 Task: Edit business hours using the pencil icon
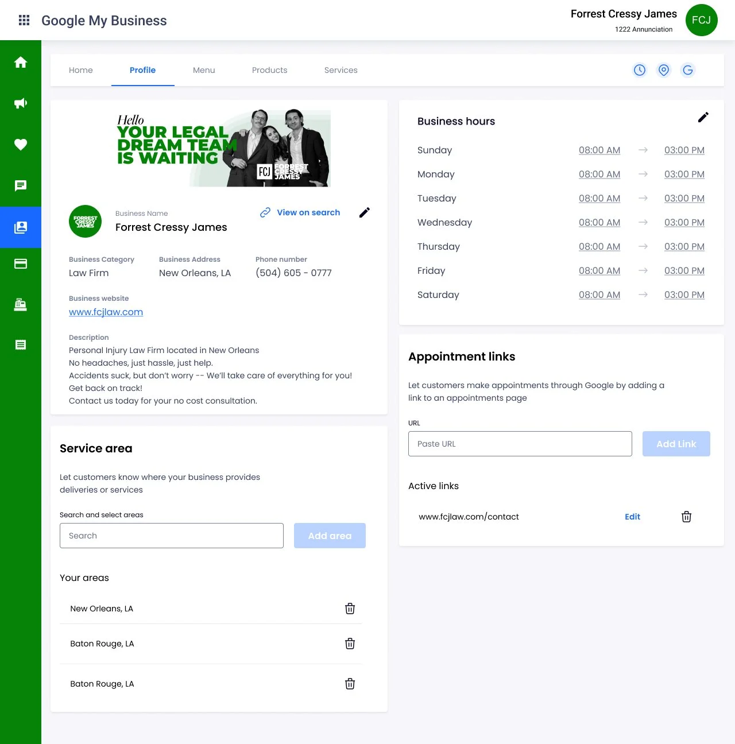tap(703, 117)
